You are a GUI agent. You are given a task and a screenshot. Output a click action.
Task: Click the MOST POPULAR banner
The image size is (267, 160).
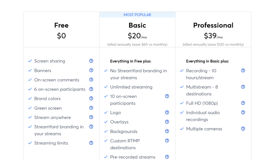pyautogui.click(x=137, y=15)
